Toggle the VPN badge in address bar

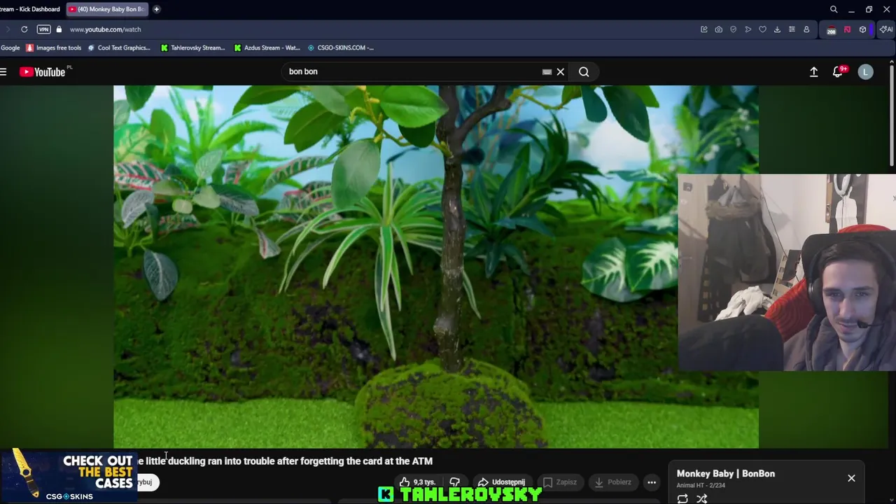tap(44, 29)
